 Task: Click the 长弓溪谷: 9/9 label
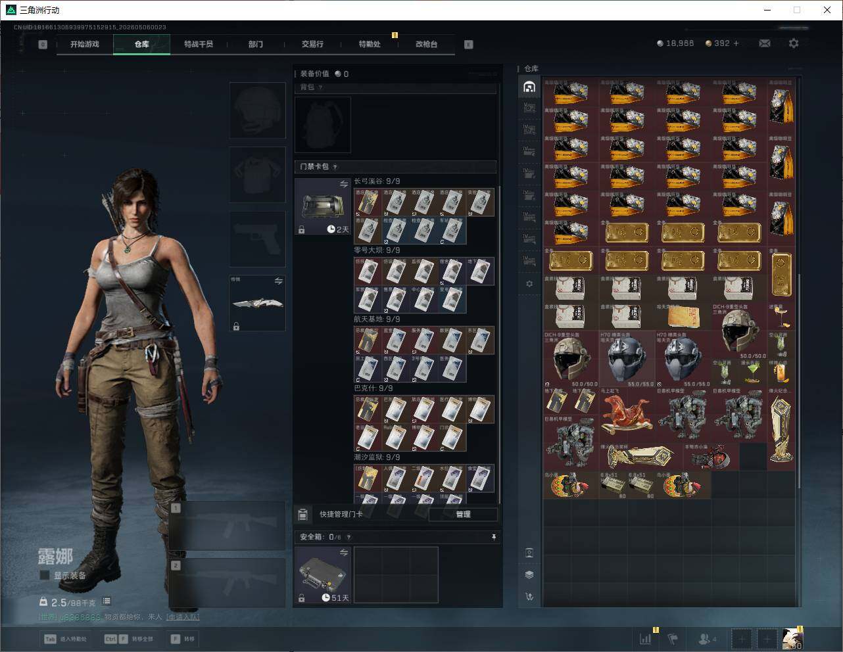coord(377,181)
